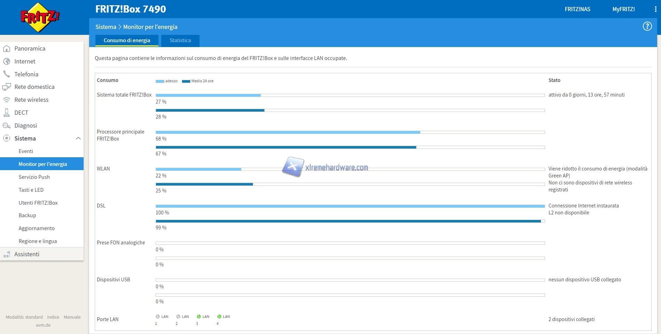
Task: Switch to the Statistica tab
Action: [180, 40]
